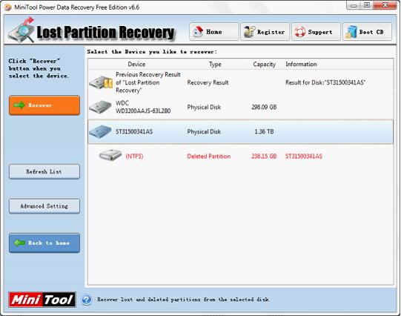Click ST31500341AS row 'Physical Disk' type

(204, 131)
